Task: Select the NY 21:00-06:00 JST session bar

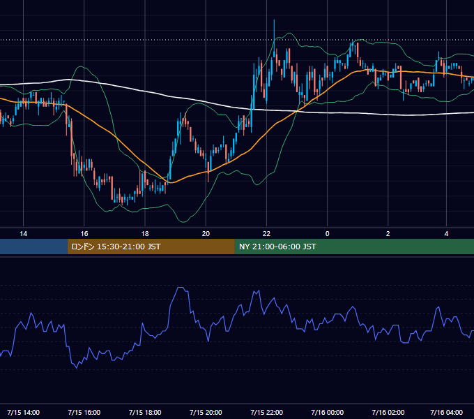Action: click(354, 247)
